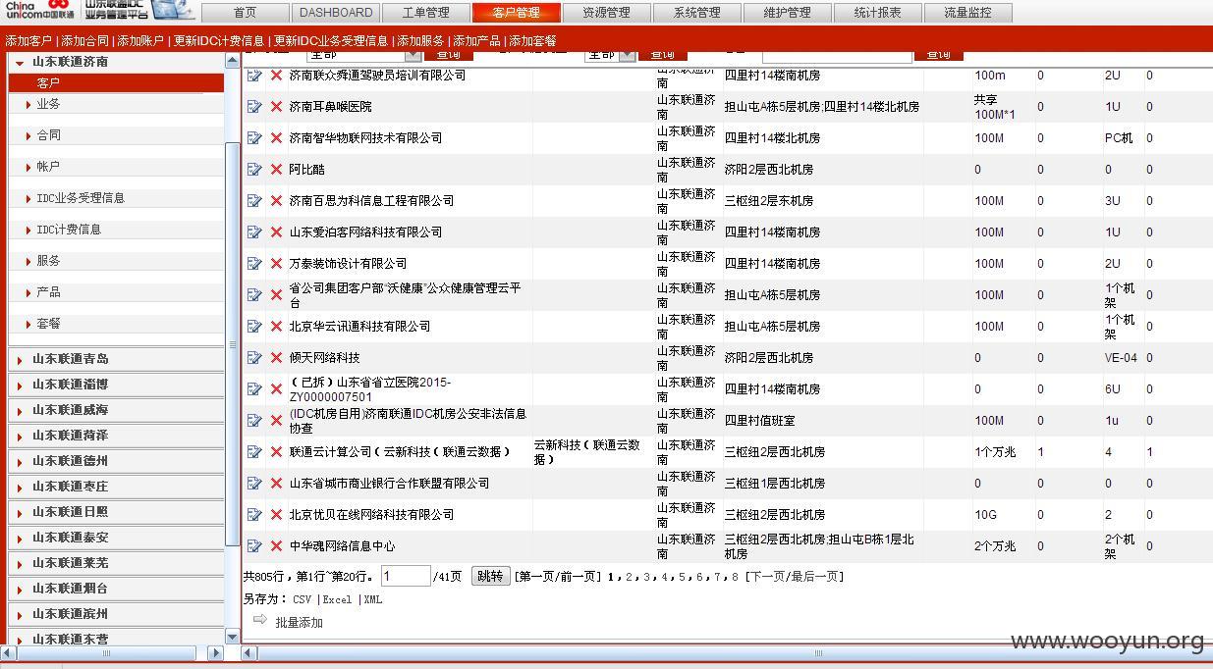Collapse the 山东联通济南 tree node
This screenshot has width=1213, height=669.
[x=20, y=62]
